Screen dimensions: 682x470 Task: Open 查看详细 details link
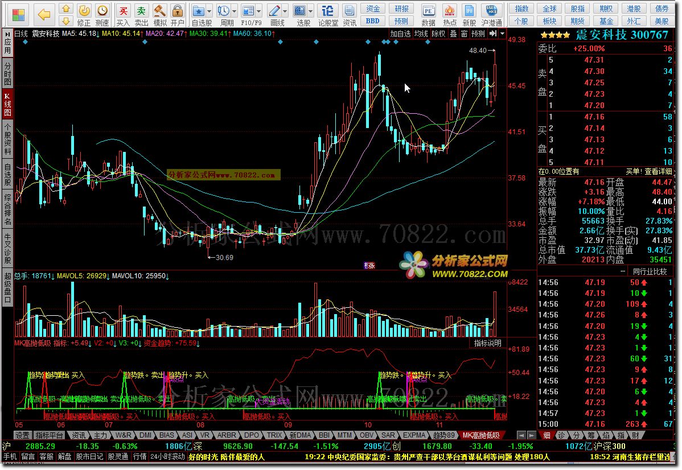(658, 171)
